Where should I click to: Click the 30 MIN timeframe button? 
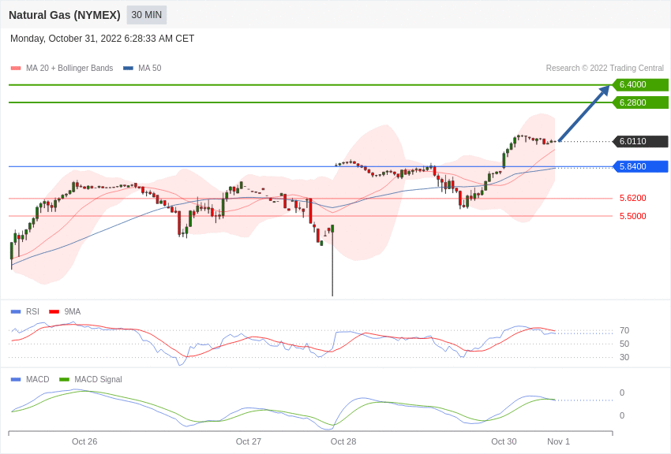[147, 15]
